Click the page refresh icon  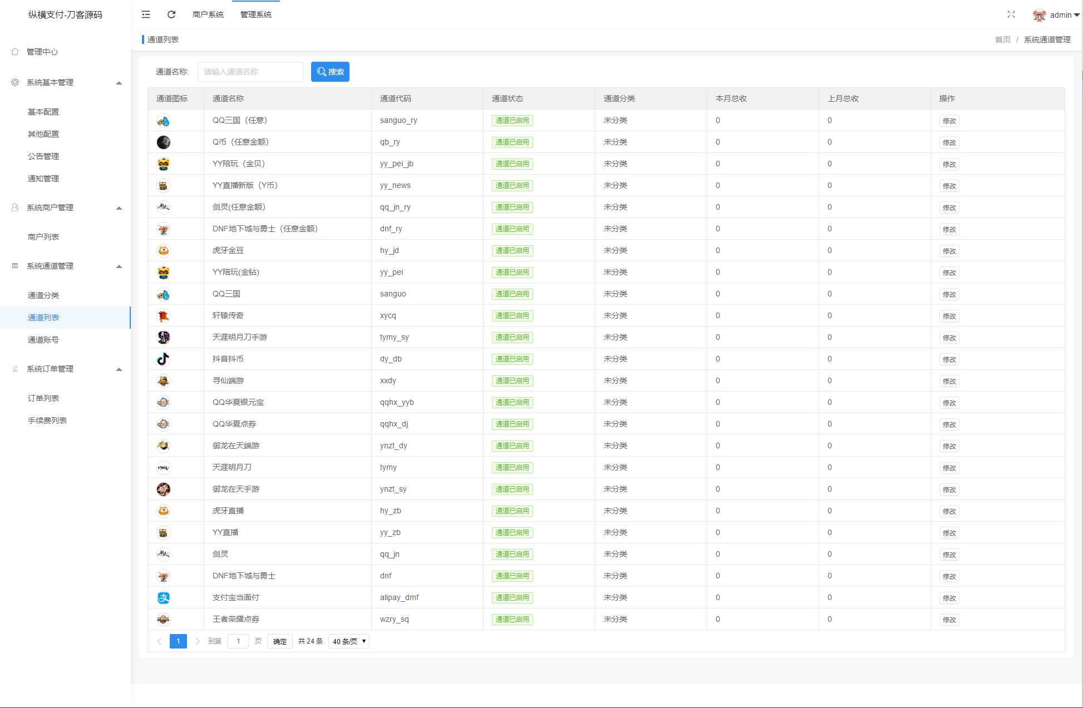171,14
